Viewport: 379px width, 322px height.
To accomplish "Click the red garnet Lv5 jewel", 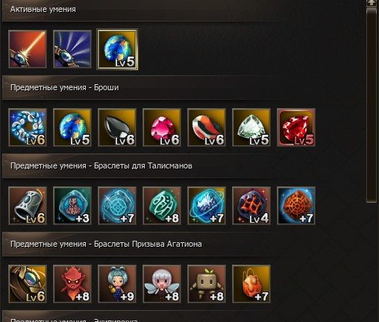I will click(296, 127).
